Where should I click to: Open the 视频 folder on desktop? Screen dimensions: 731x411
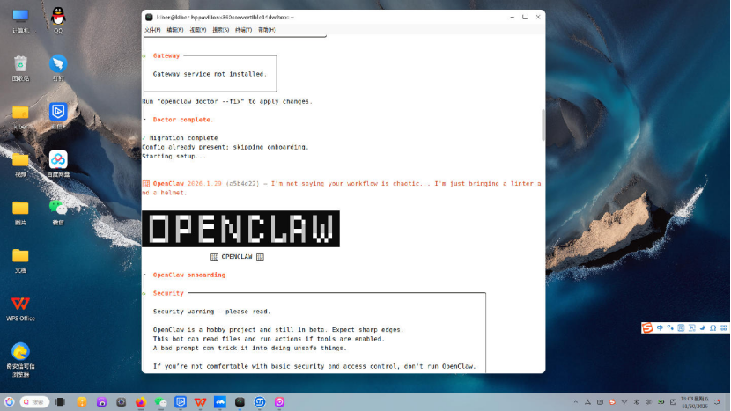(20, 165)
